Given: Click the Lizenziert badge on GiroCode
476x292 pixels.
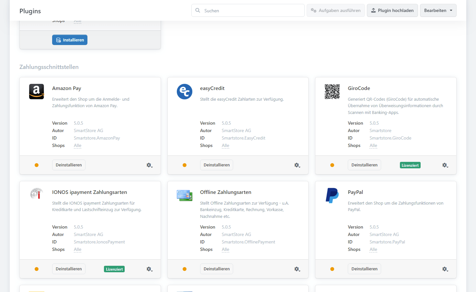Looking at the screenshot, I should (x=410, y=165).
